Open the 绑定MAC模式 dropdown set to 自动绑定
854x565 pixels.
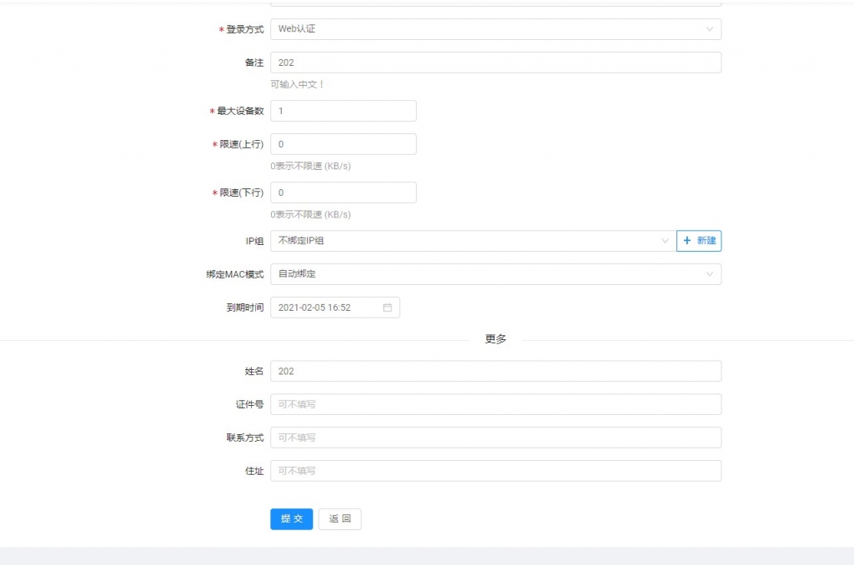tap(495, 274)
